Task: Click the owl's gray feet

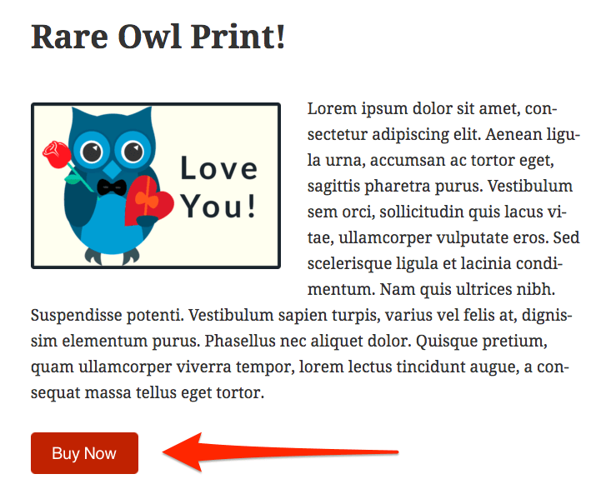Action: click(x=112, y=256)
